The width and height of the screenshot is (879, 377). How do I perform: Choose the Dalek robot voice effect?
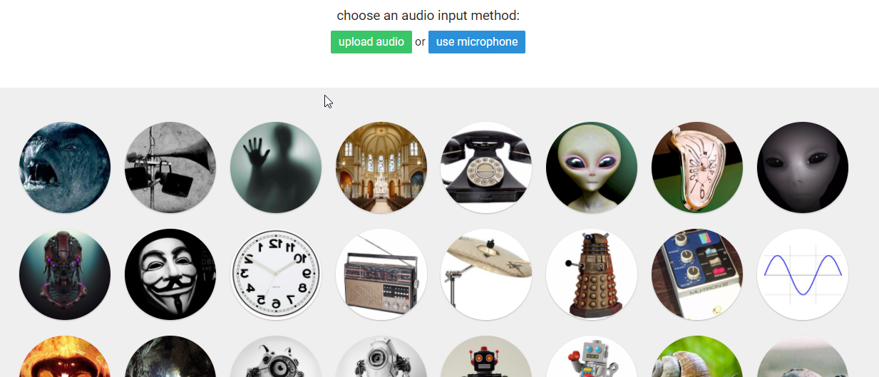tap(592, 274)
